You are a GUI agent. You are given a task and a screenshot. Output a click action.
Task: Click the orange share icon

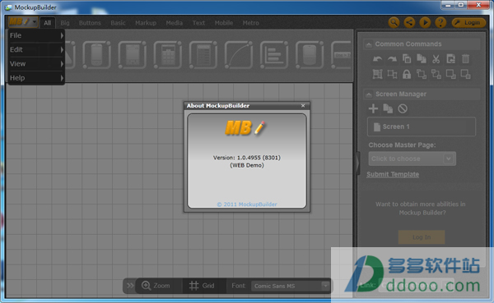coord(409,22)
